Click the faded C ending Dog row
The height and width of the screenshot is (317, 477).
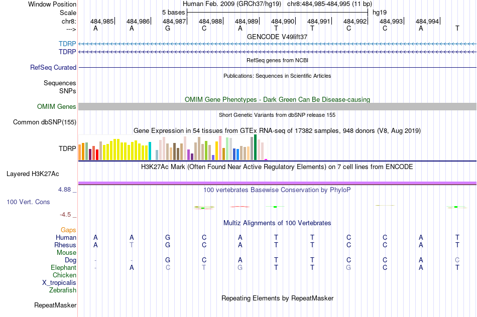(457, 260)
